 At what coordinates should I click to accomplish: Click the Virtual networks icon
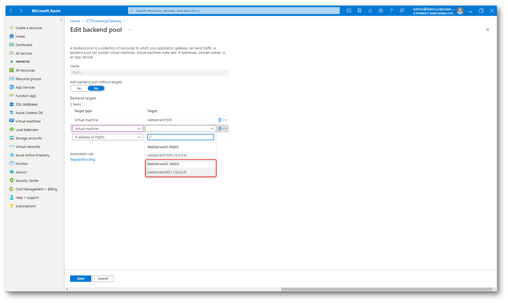tap(11, 146)
